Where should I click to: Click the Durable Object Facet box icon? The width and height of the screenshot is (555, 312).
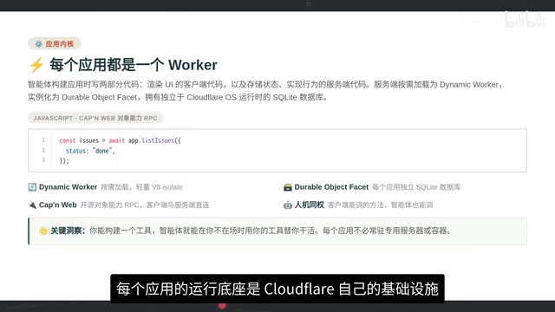pyautogui.click(x=288, y=187)
